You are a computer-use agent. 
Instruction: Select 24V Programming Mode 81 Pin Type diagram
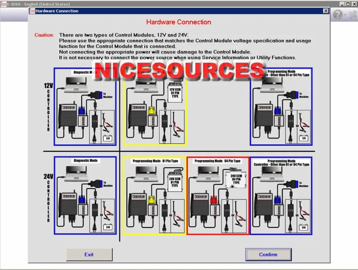[155, 195]
